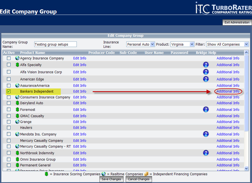Click the Independent Financing legend coins icon
The width and height of the screenshot is (252, 183).
pyautogui.click(x=146, y=174)
